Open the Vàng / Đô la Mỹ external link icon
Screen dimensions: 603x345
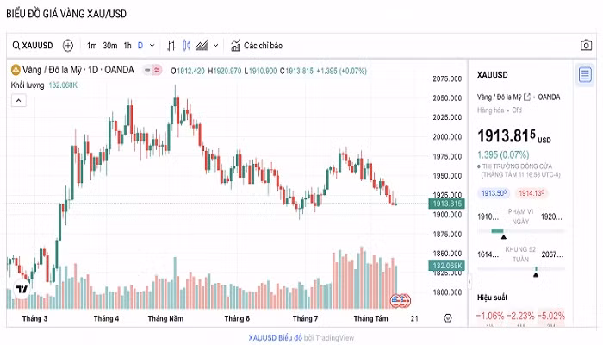[x=526, y=97]
